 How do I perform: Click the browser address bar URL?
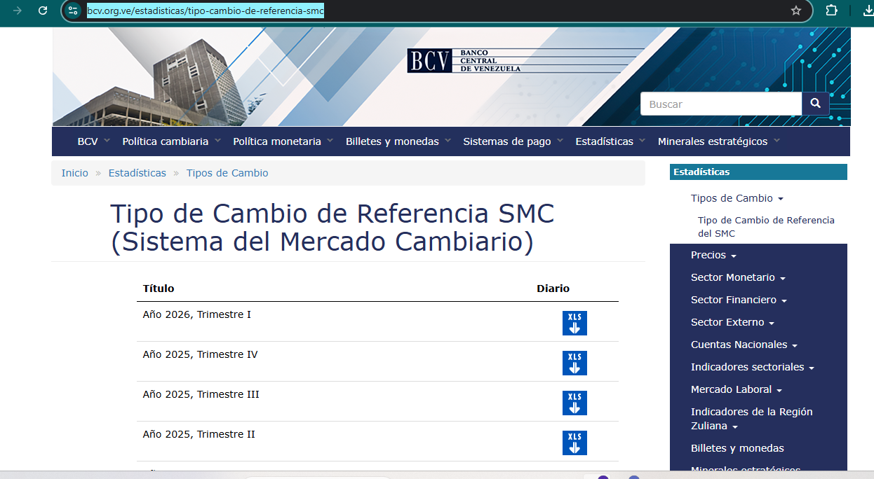click(x=206, y=11)
